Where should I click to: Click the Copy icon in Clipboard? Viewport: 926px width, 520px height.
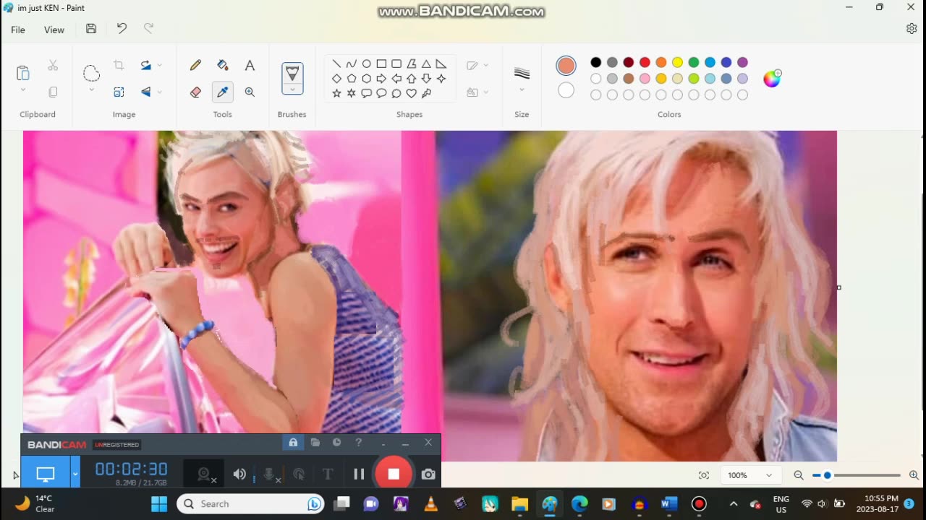click(x=53, y=92)
